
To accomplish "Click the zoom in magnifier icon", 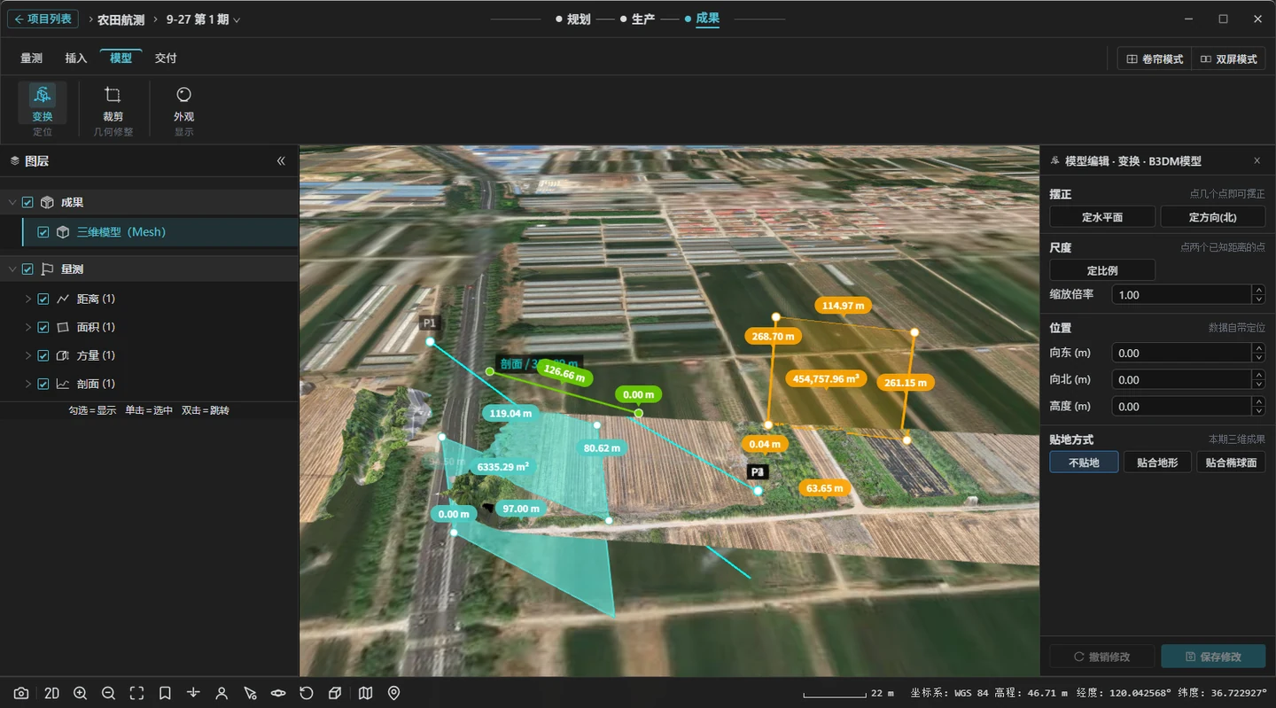I will point(80,693).
